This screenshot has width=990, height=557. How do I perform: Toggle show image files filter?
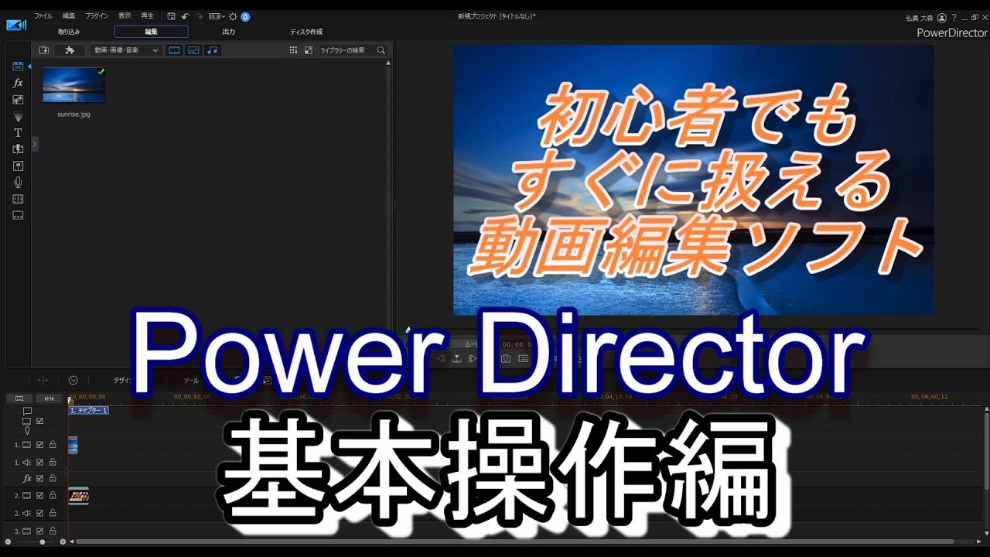coord(193,50)
